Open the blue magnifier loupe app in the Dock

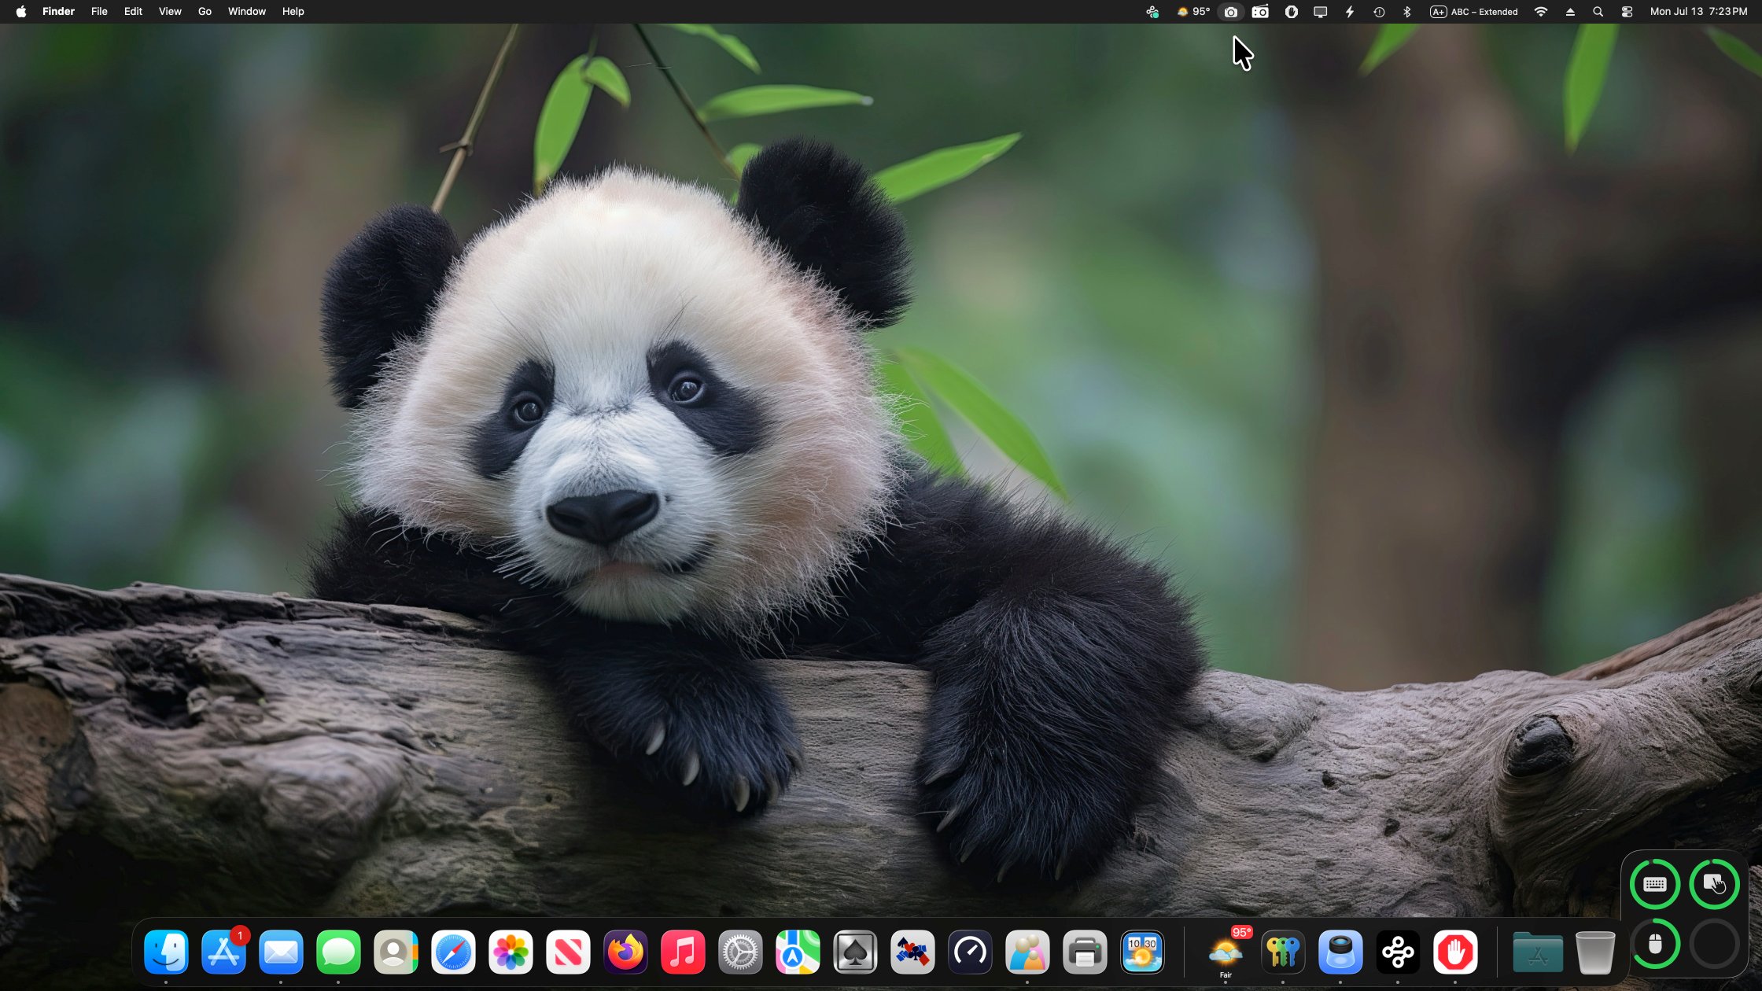coord(1340,952)
